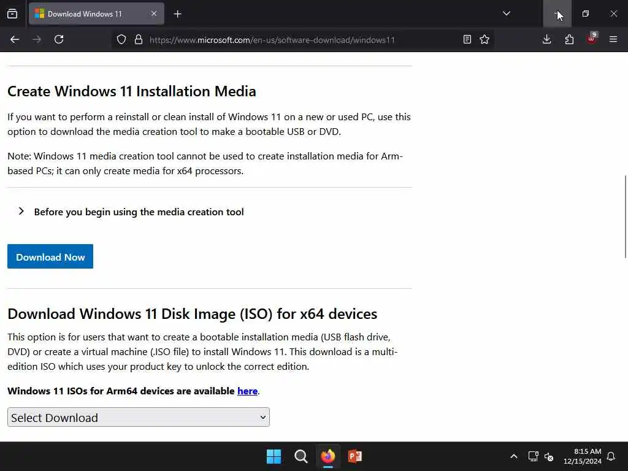Open Firefox View recent browsing icon

pos(12,13)
